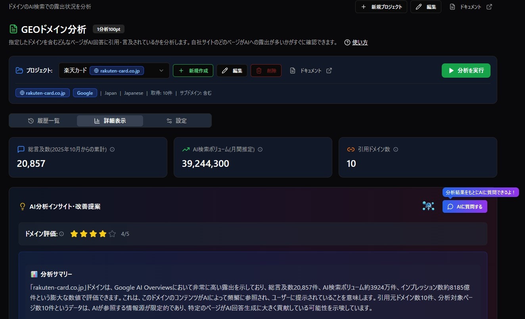Click the 新規プロジェクト button at top
525x319 pixels.
click(381, 7)
